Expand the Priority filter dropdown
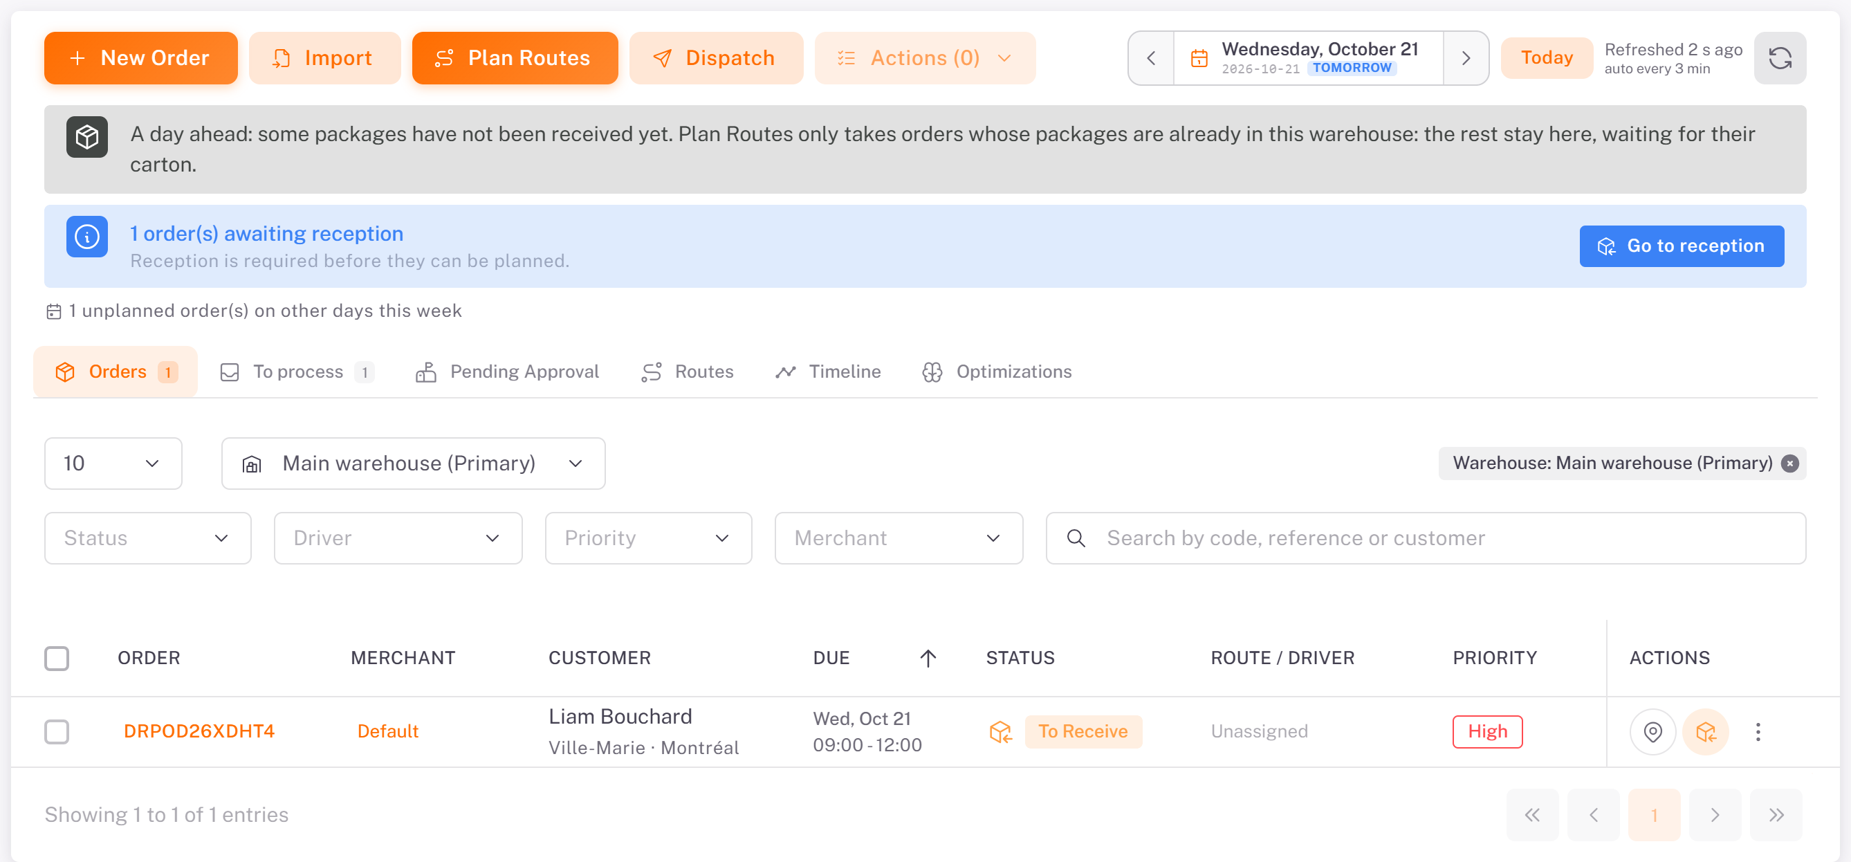 click(x=648, y=537)
